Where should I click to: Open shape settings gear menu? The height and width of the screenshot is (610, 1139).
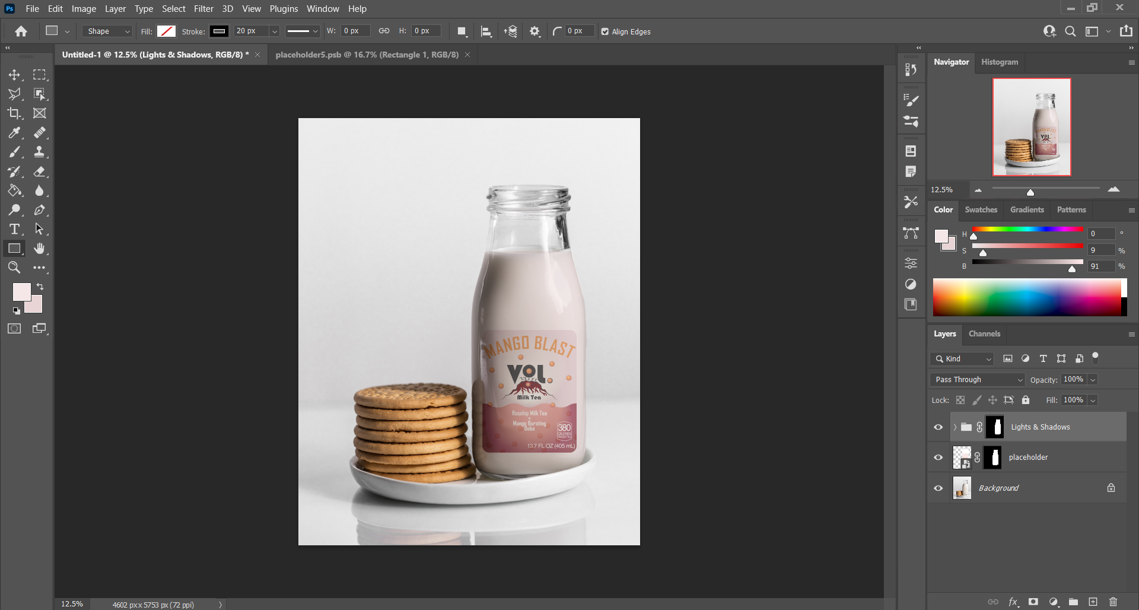[535, 31]
